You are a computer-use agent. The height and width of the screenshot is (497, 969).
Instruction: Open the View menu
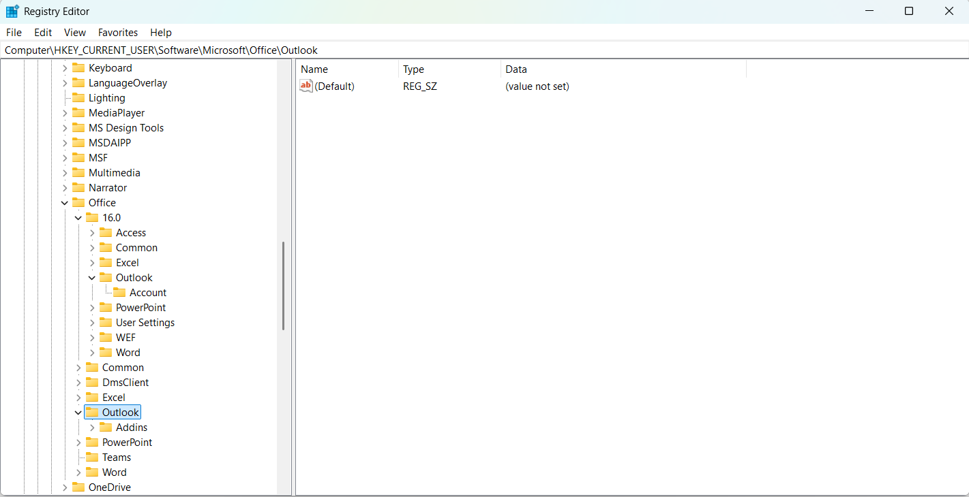coord(74,32)
